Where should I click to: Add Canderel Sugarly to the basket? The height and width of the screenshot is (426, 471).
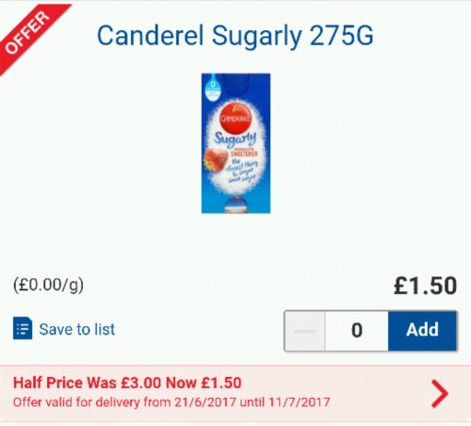pos(422,331)
